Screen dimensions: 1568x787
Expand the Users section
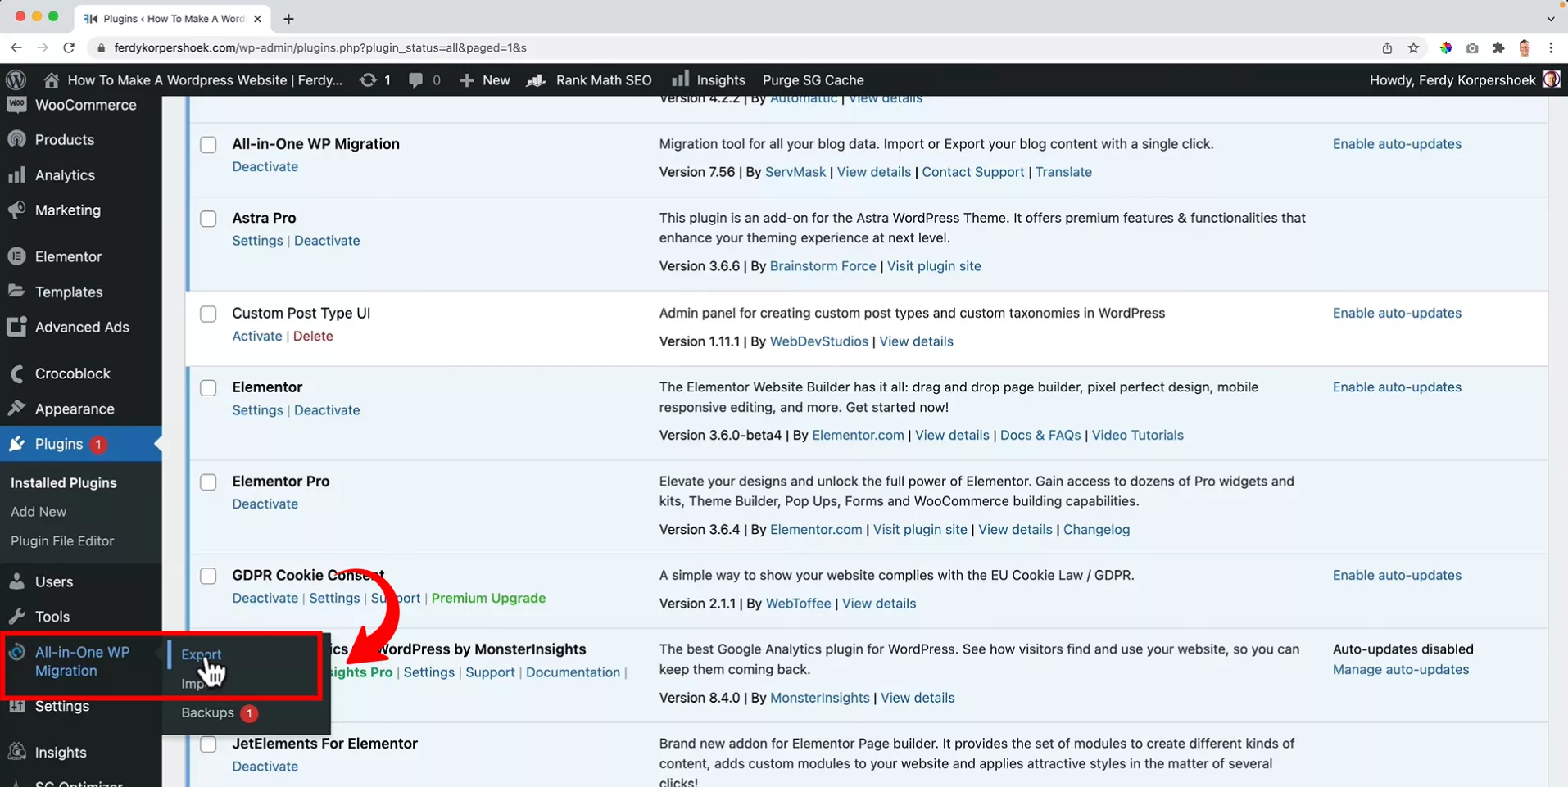coord(52,581)
